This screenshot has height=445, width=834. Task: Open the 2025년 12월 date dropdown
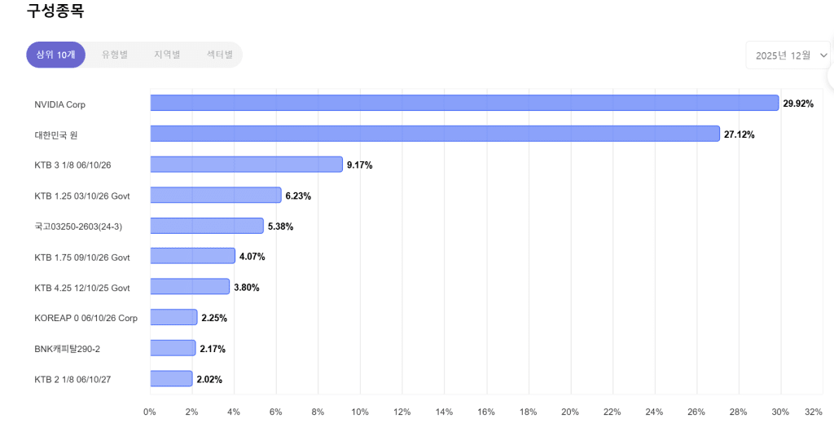788,55
